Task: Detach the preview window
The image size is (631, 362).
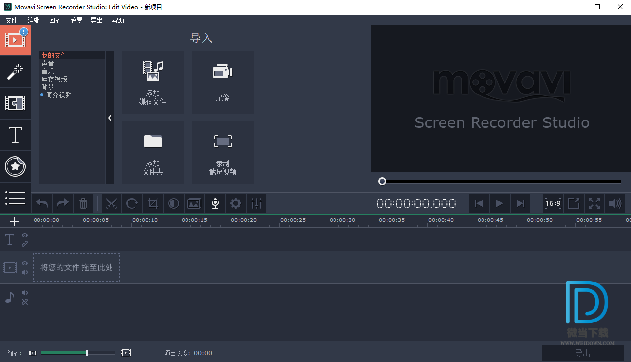Action: 574,203
